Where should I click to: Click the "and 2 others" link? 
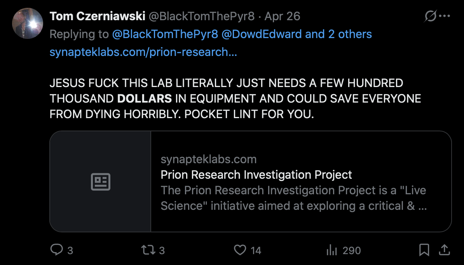[x=338, y=34]
